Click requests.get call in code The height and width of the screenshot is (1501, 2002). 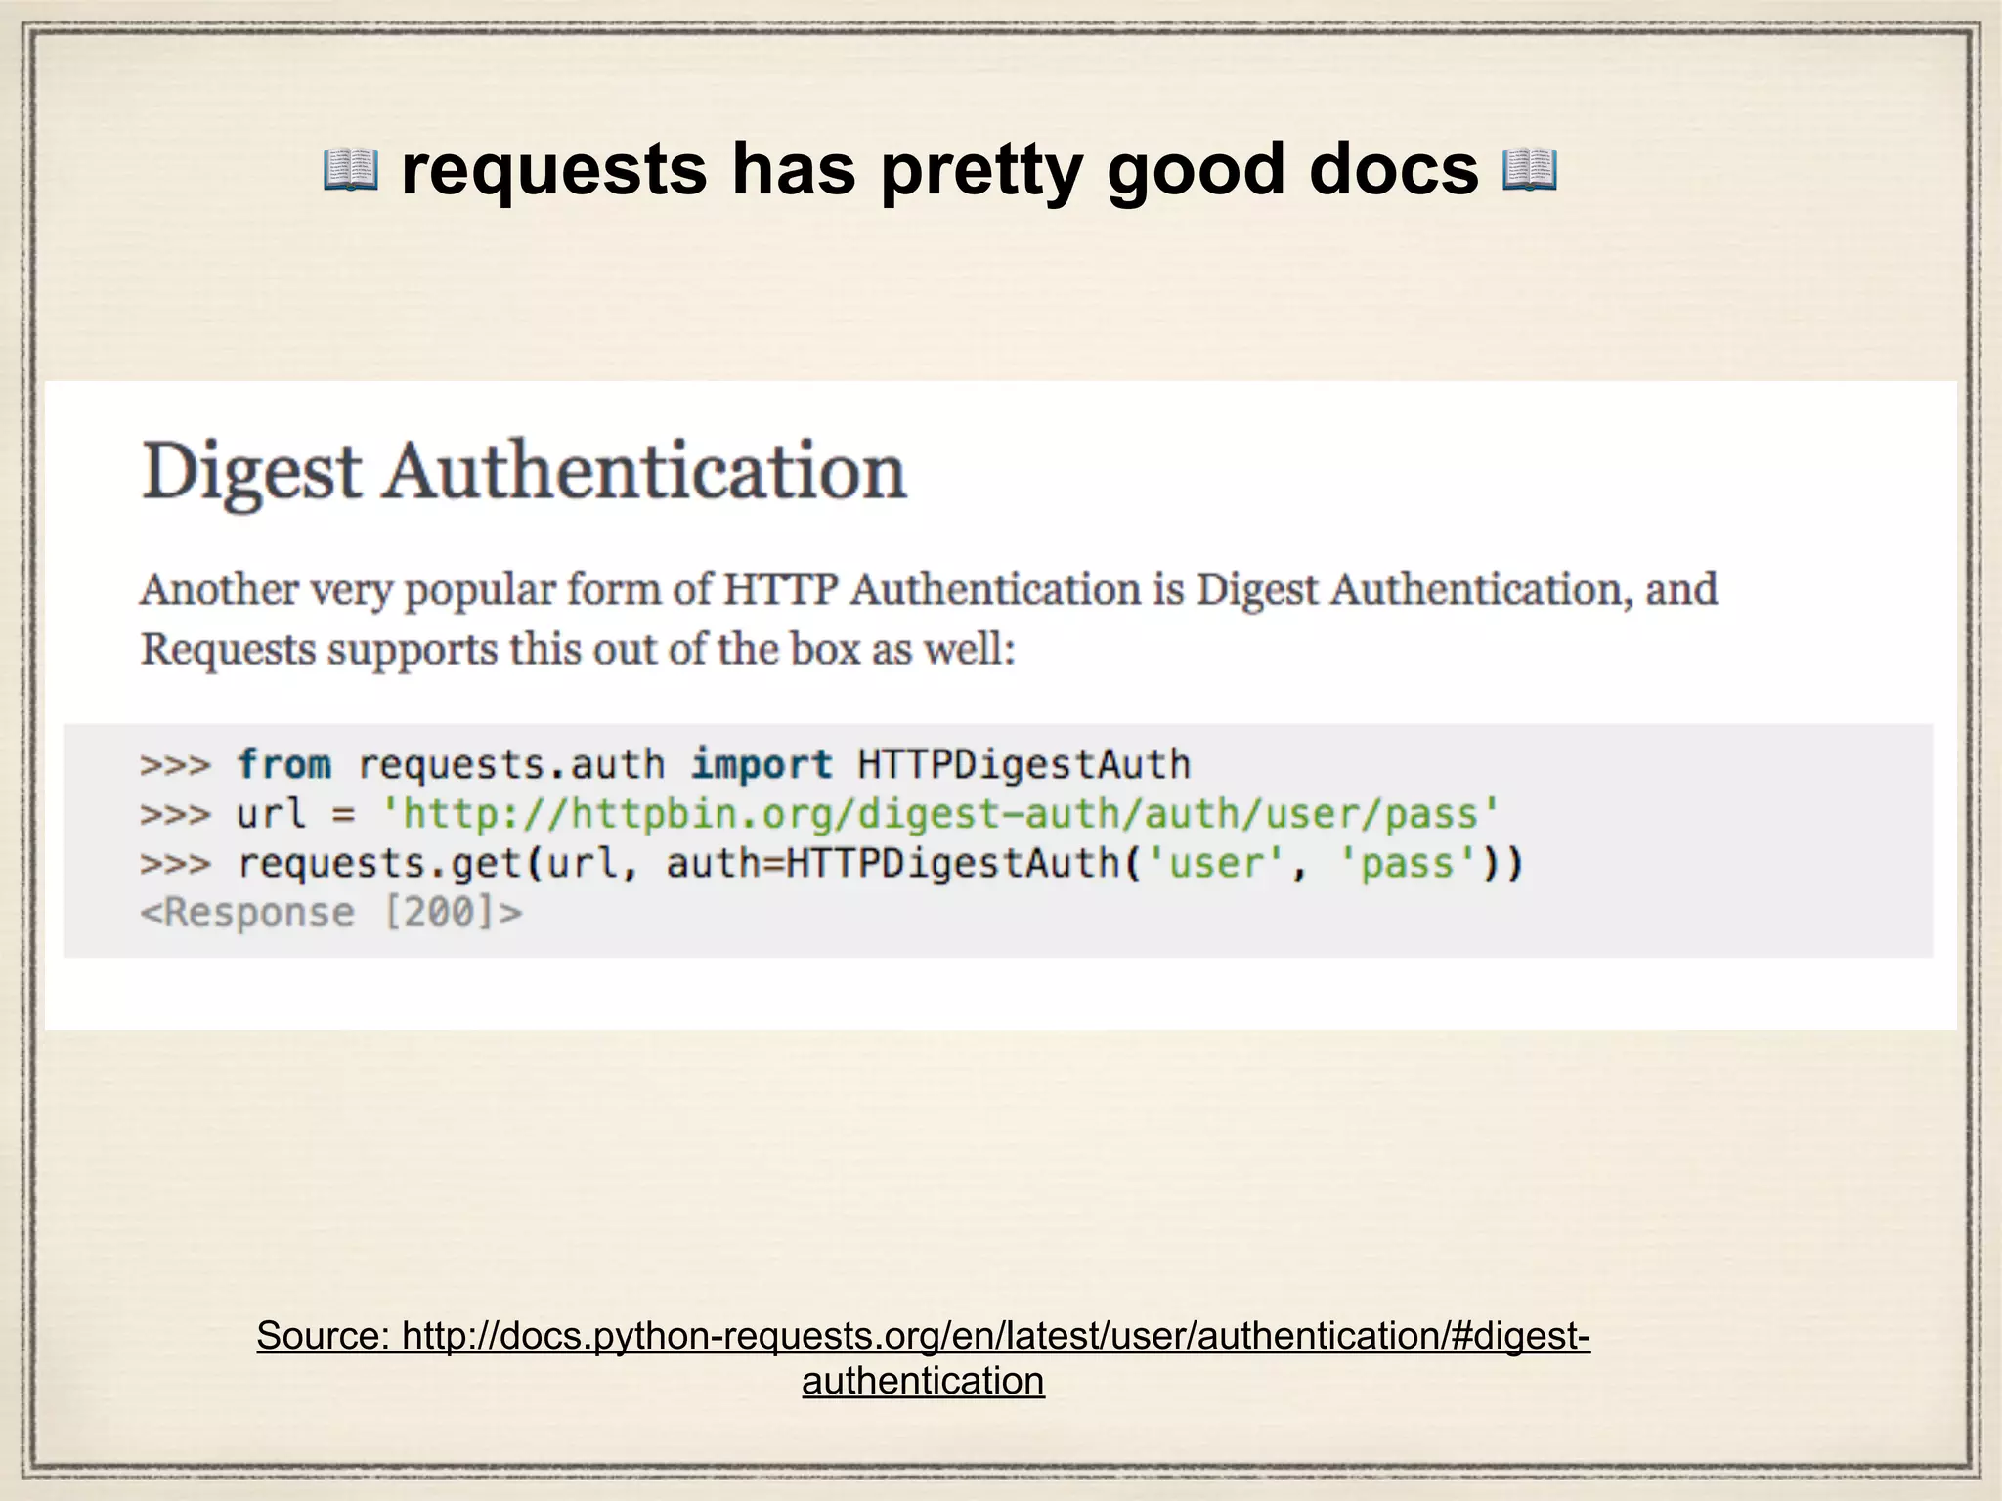point(379,864)
